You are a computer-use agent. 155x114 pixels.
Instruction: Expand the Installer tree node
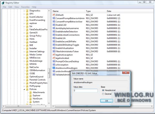point(24,48)
